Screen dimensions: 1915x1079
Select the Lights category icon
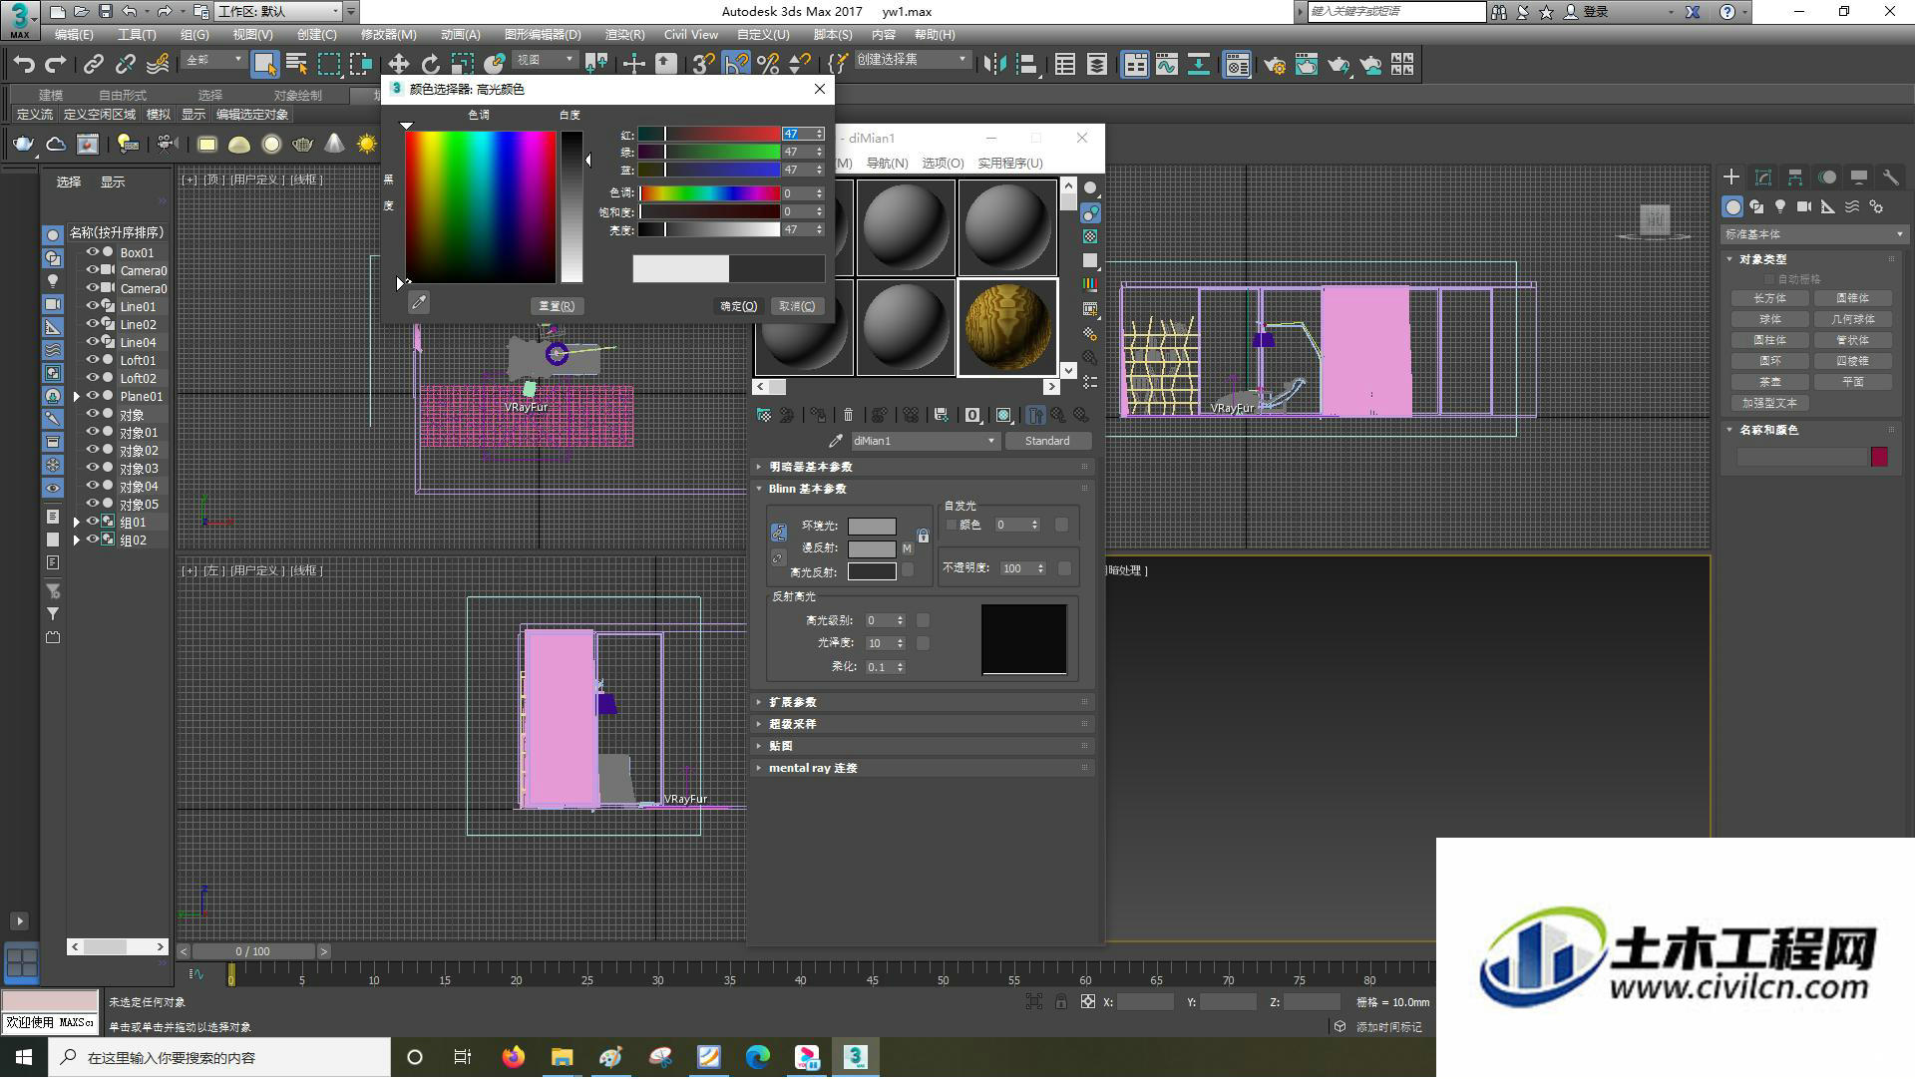tap(1780, 206)
